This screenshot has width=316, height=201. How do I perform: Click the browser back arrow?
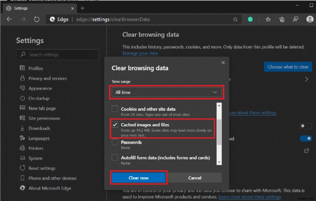tap(9, 19)
